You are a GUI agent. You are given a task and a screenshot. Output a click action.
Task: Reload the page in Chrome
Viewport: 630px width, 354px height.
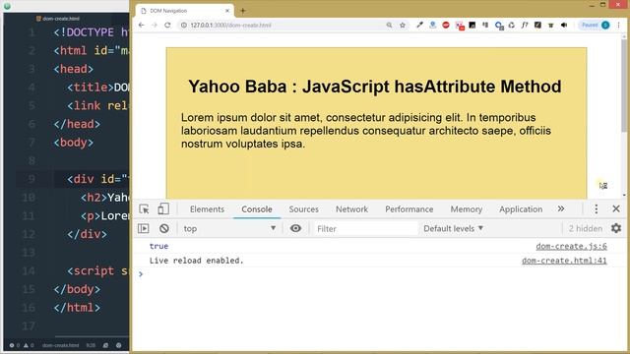coord(167,25)
